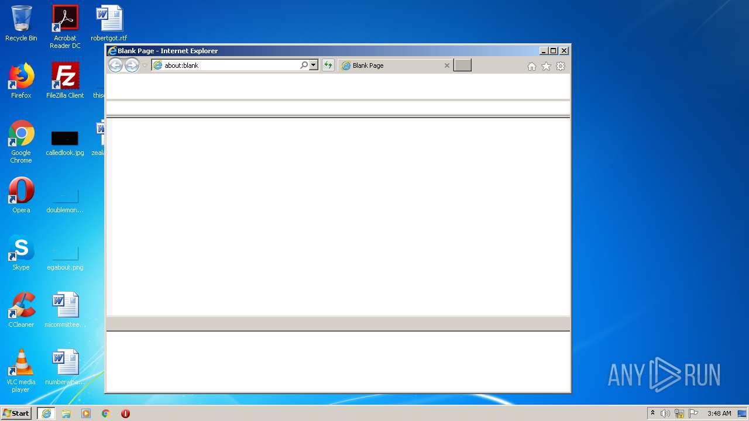Screen dimensions: 749x421
Task: Click the Refresh page button
Action: (328, 65)
